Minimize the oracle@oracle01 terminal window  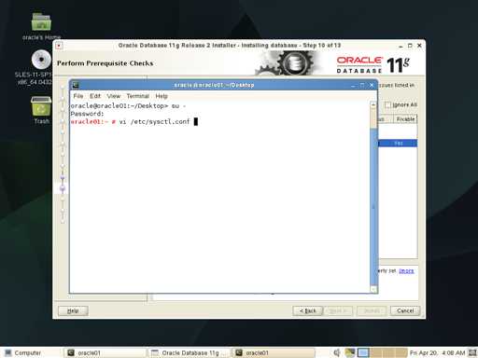353,85
